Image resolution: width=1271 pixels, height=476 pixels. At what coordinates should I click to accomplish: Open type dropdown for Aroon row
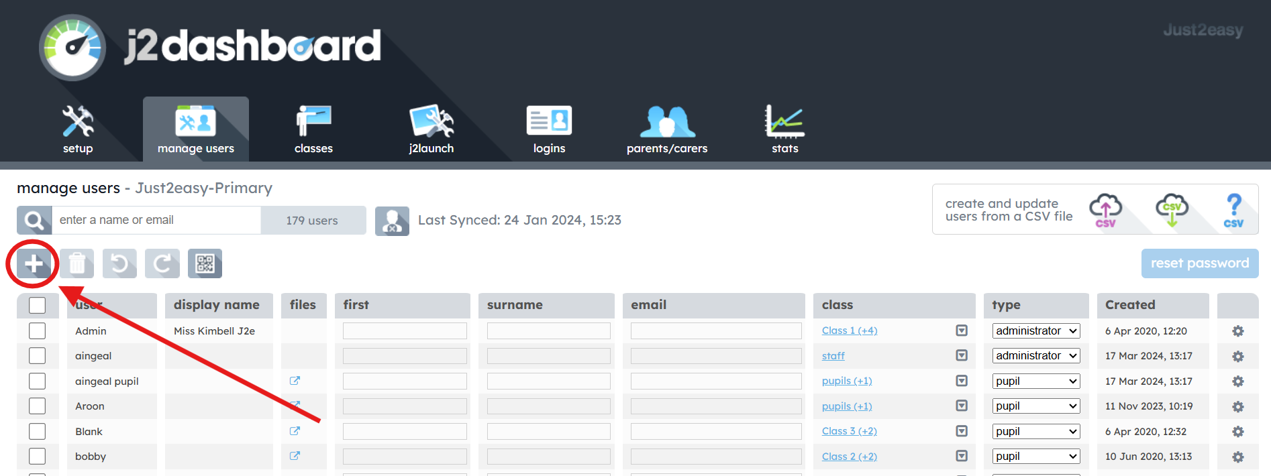(1036, 406)
